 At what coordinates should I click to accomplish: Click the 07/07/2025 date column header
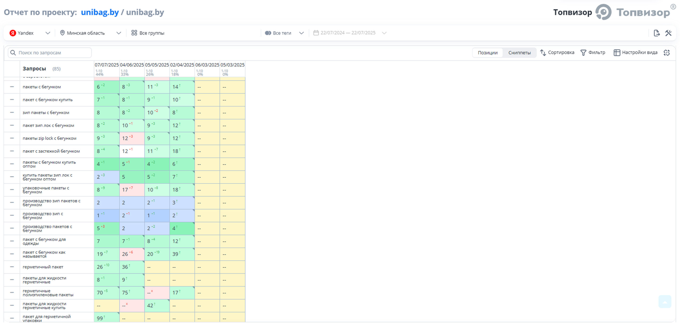[107, 65]
